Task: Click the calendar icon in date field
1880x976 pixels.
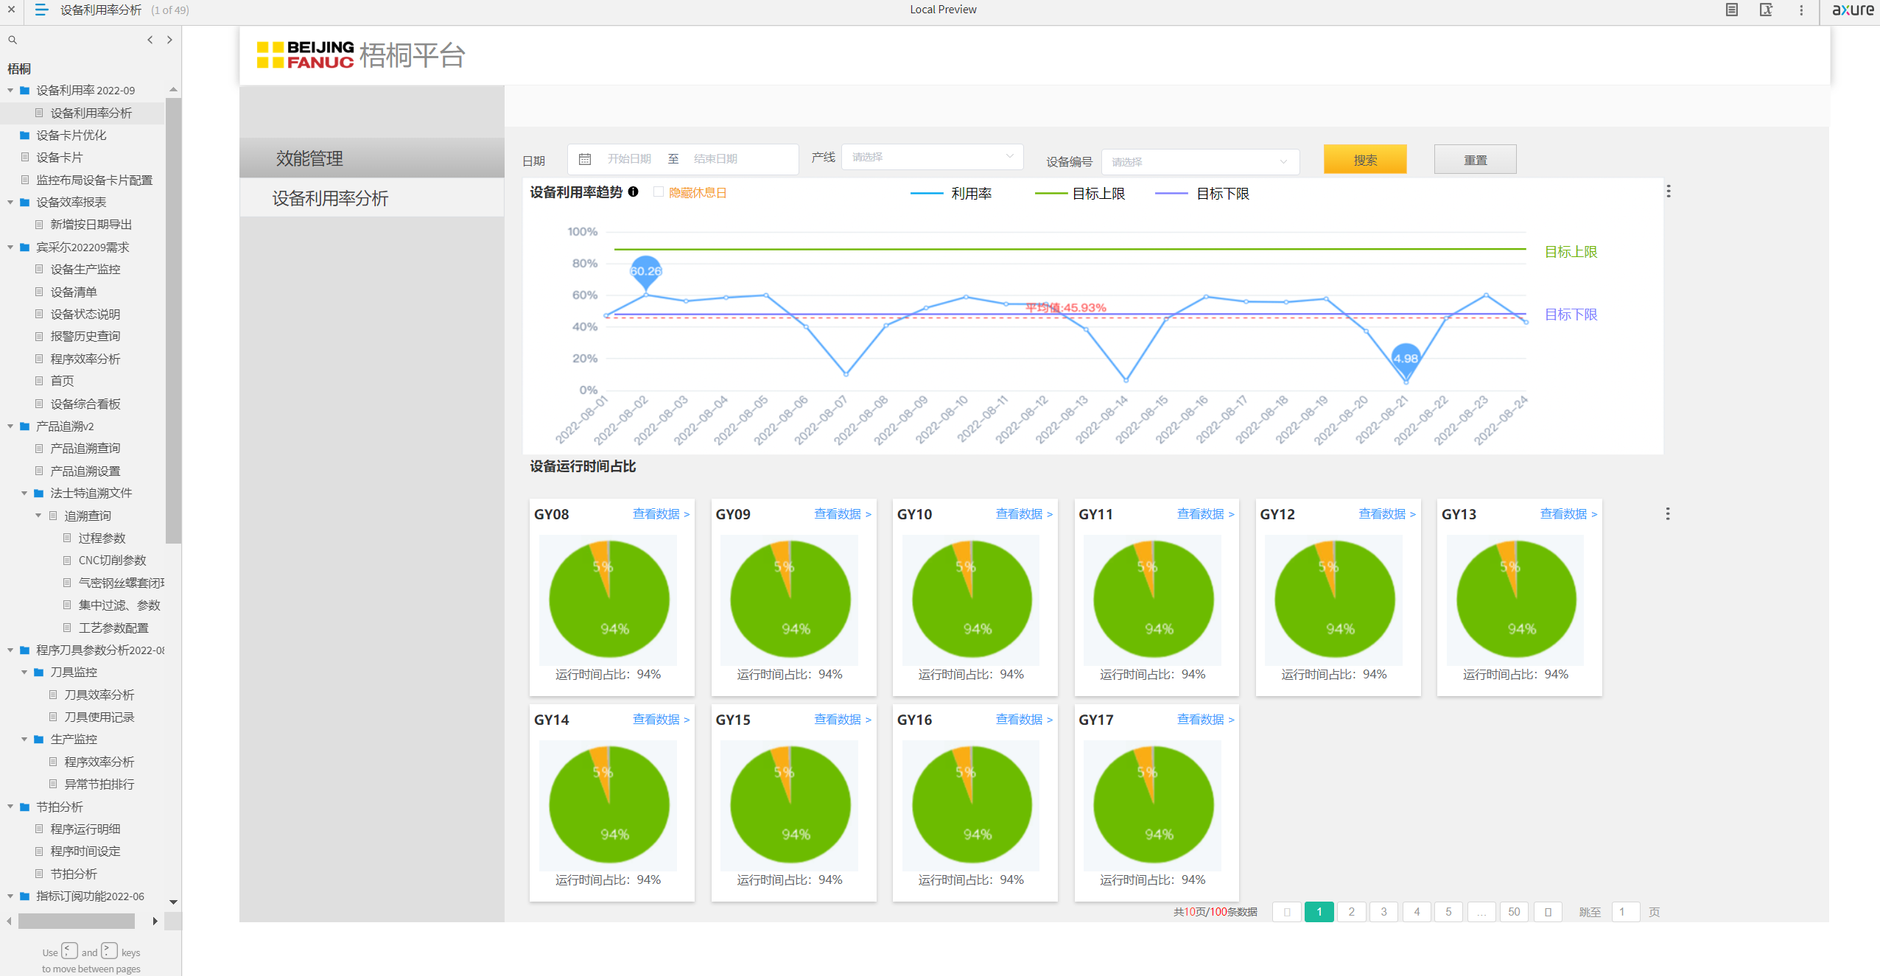Action: 585,159
